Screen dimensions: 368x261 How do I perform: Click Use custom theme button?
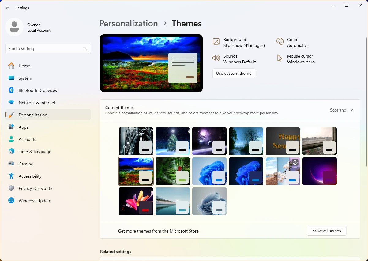[x=234, y=73]
